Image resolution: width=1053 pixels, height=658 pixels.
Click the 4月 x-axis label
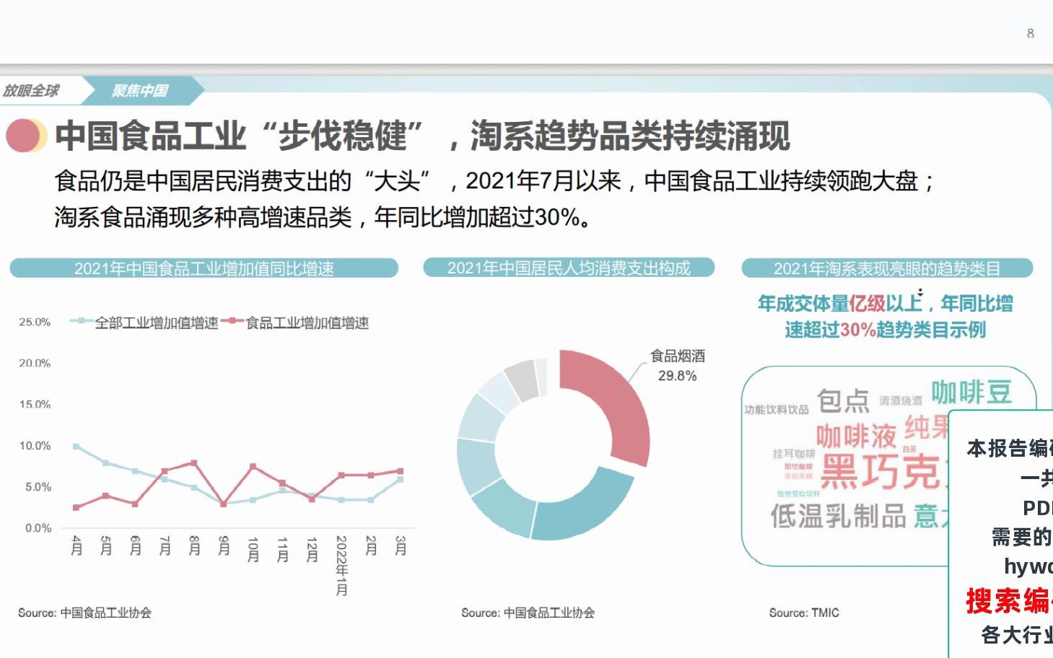(77, 545)
